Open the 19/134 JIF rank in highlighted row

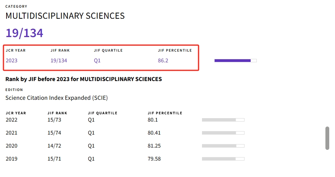coord(59,60)
